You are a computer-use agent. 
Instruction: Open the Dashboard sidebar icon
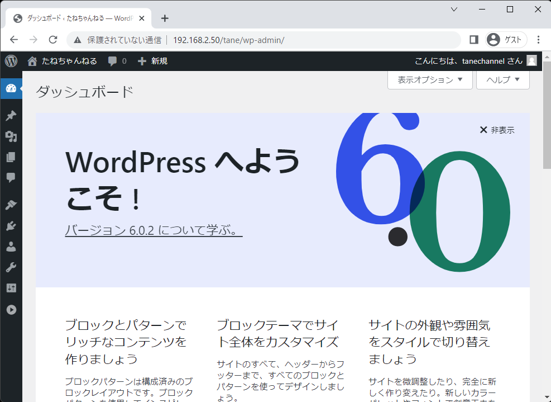11,88
